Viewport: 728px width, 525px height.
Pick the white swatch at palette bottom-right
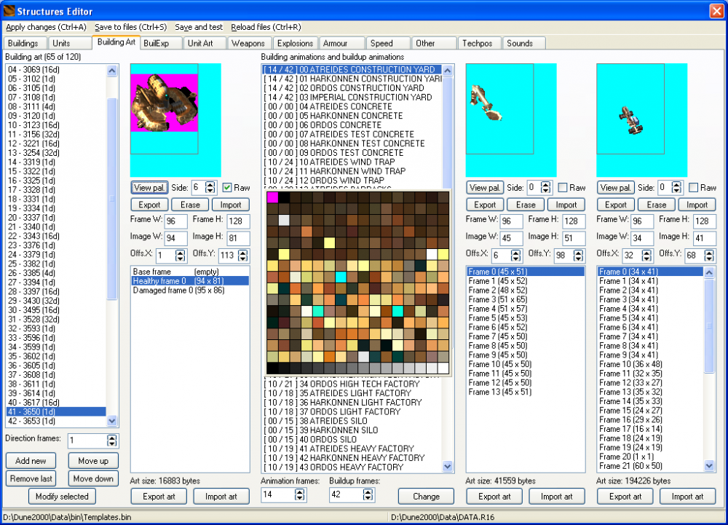point(443,368)
